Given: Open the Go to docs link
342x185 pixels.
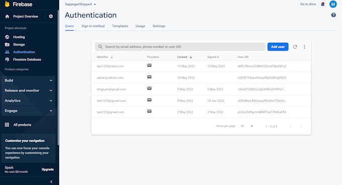Looking at the screenshot, I should click(308, 4).
